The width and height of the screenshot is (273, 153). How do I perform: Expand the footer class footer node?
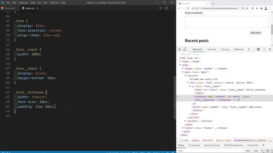click(x=183, y=128)
